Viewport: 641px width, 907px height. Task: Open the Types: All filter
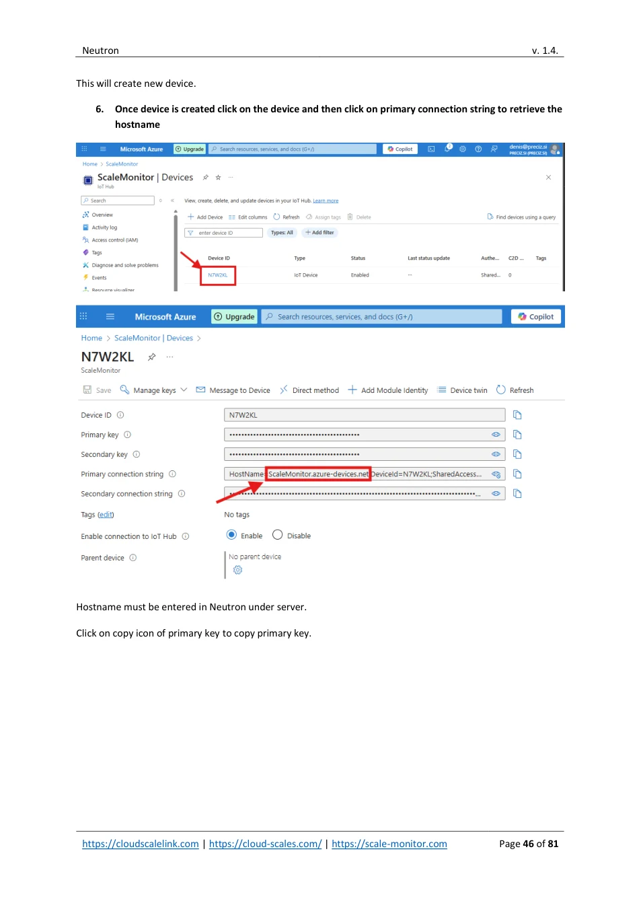pyautogui.click(x=282, y=233)
